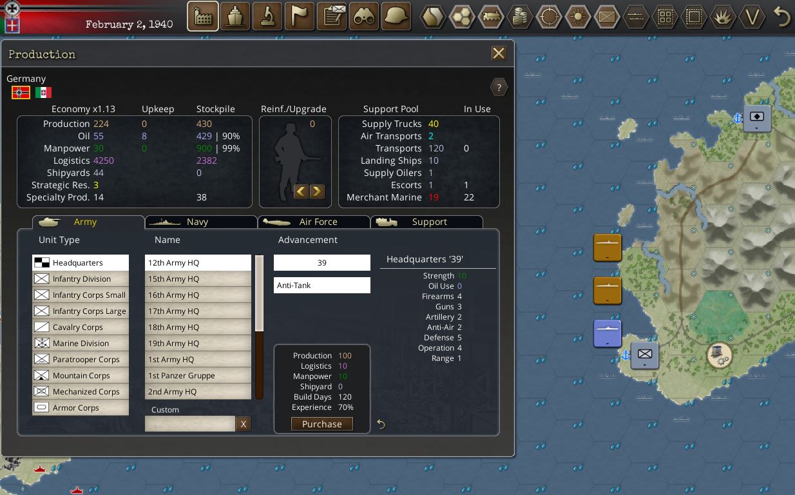
Task: Reset selection with small undo arrow near Purchase
Action: 381,424
